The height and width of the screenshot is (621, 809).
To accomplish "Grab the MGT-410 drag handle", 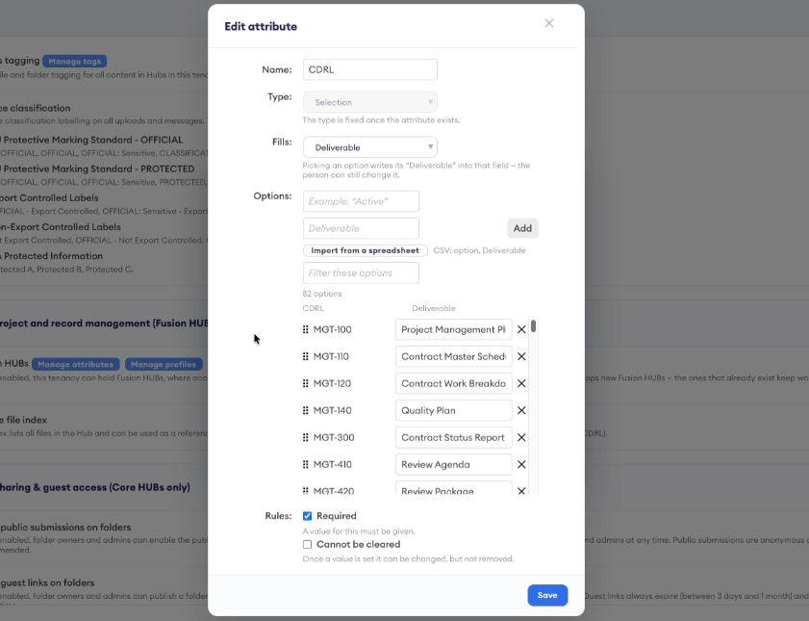I will tap(306, 465).
